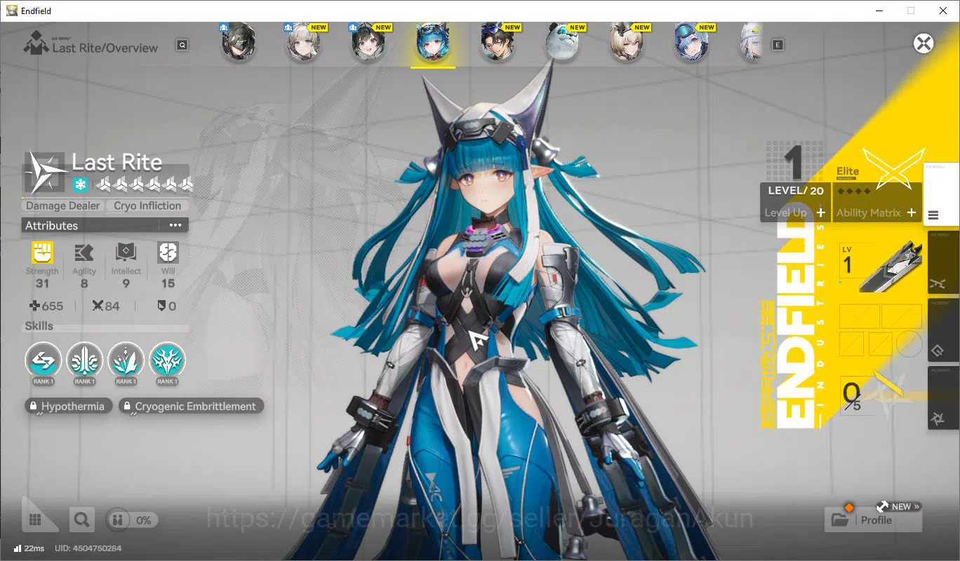Click the six-star rarity row
The width and height of the screenshot is (960, 561).
[145, 185]
